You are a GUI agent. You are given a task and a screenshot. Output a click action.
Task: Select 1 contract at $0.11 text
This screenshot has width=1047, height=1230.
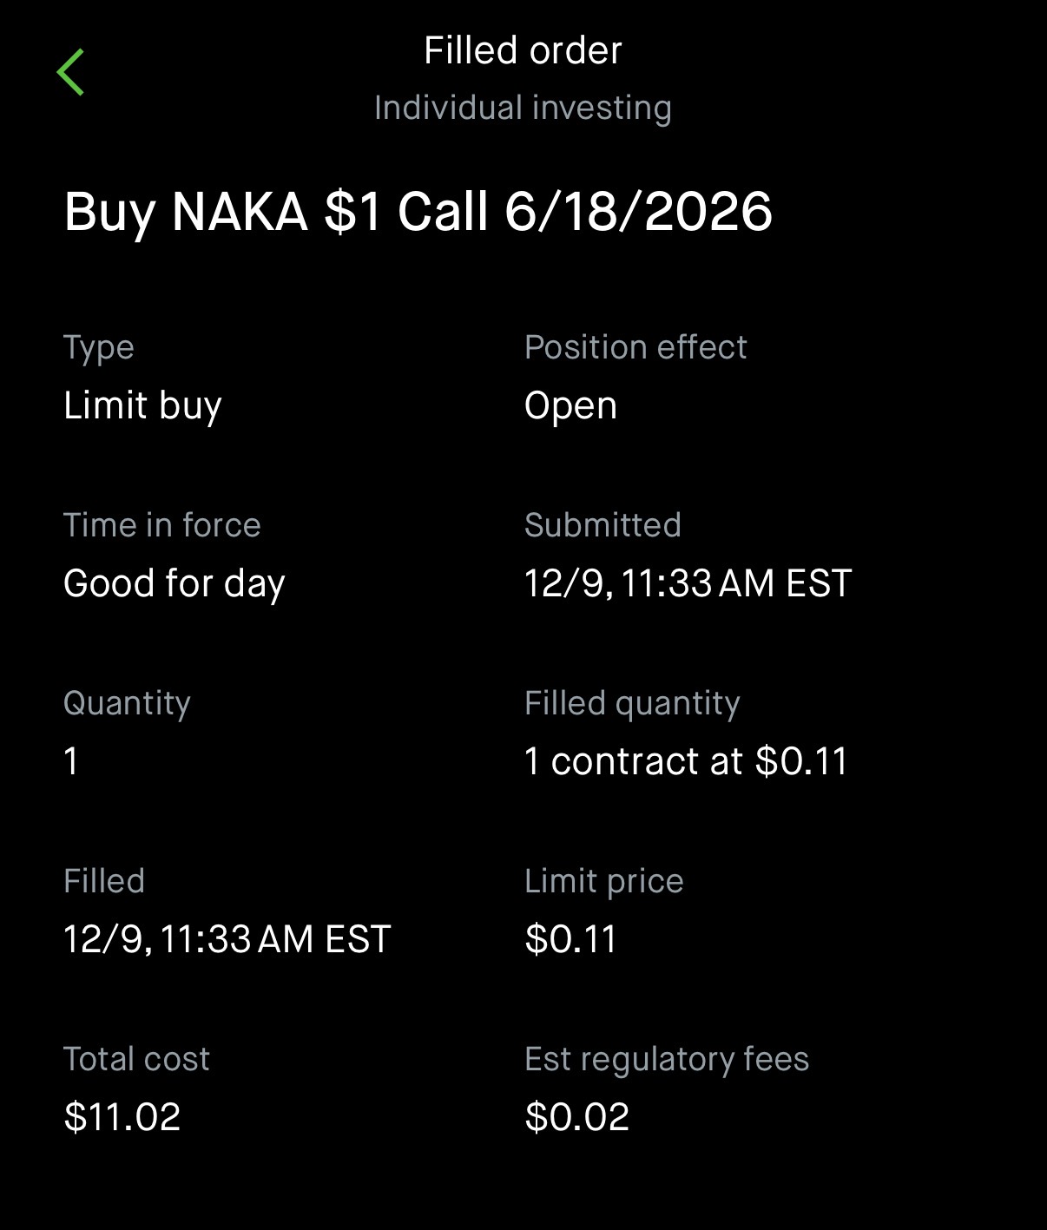click(686, 761)
